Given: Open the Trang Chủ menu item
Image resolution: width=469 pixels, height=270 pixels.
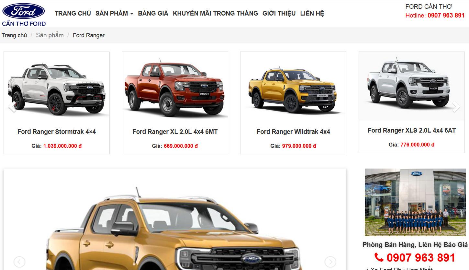Looking at the screenshot, I should (73, 13).
